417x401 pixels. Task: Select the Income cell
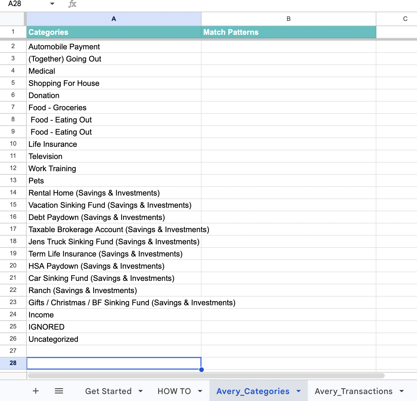click(114, 315)
